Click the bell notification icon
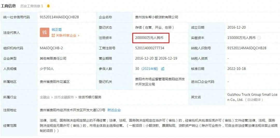The height and width of the screenshot is (138, 280). pyautogui.click(x=48, y=6)
